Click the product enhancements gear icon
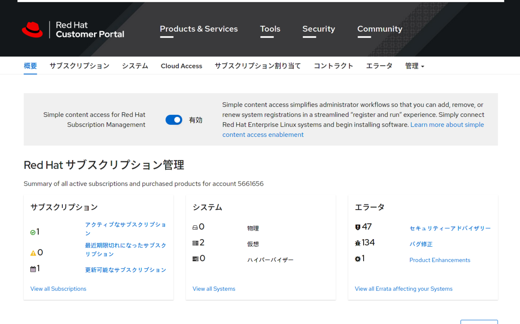The width and height of the screenshot is (520, 324). 357,259
